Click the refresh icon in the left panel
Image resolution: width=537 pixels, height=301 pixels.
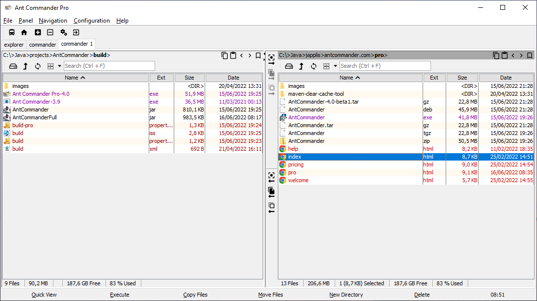click(x=38, y=66)
